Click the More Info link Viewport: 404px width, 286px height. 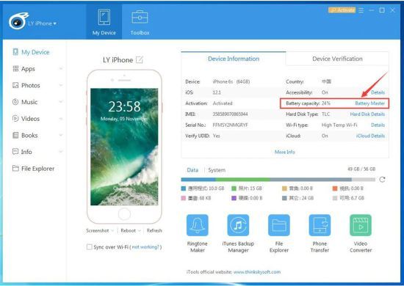pyautogui.click(x=284, y=152)
